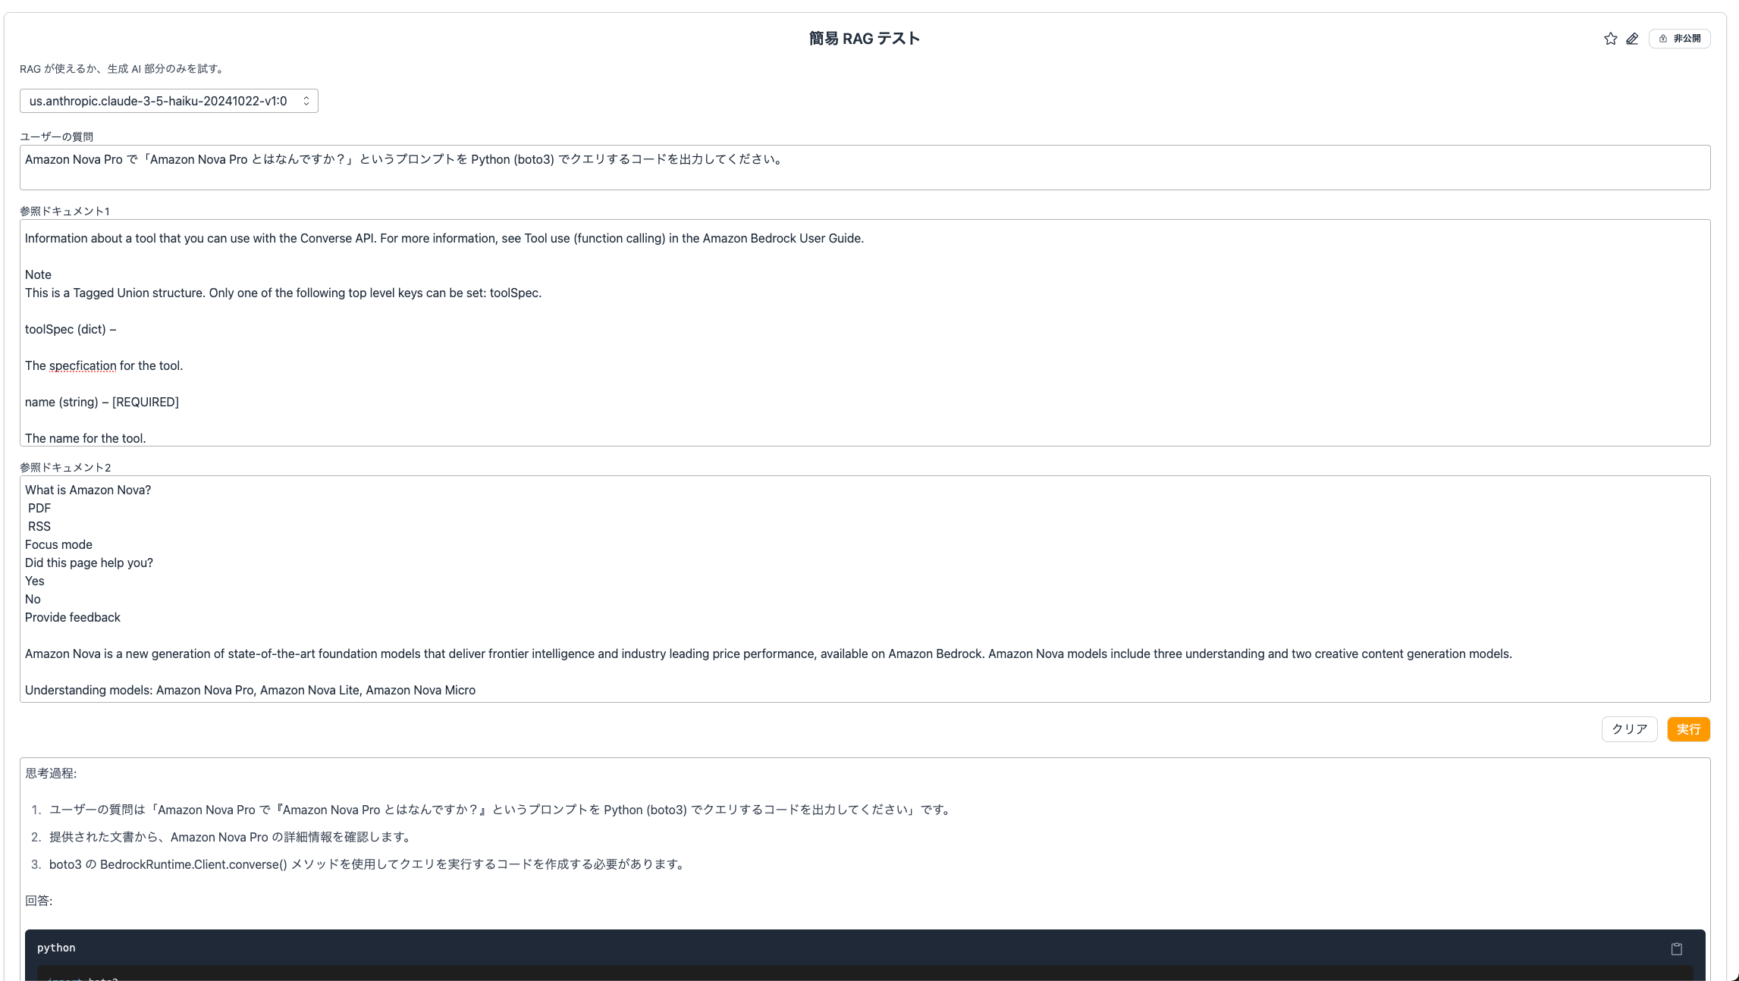Screen dimensions: 1739x981
Task: Click into the ユーザーの質問 text field
Action: click(865, 168)
